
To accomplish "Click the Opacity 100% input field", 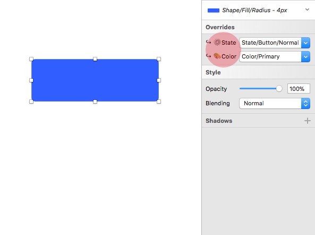I will tap(299, 89).
